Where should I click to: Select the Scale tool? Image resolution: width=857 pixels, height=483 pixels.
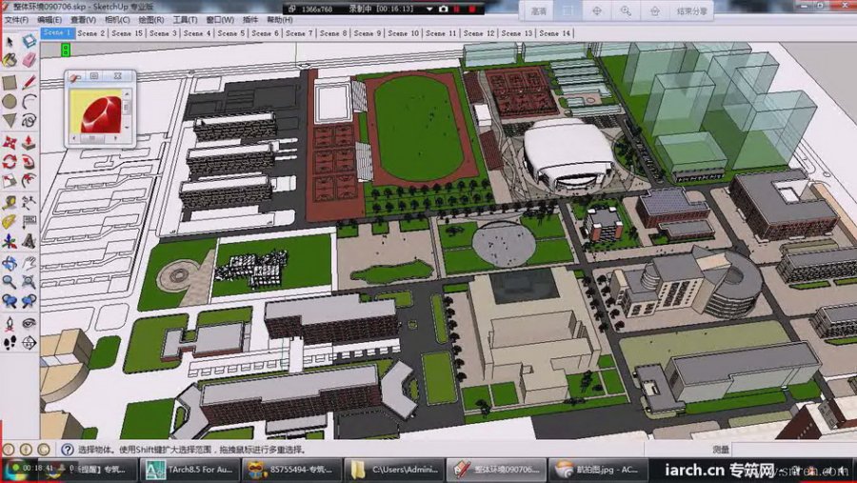tap(10, 180)
